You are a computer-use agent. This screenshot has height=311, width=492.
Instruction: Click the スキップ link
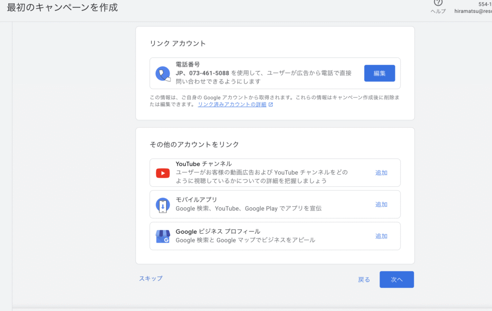[x=151, y=278]
